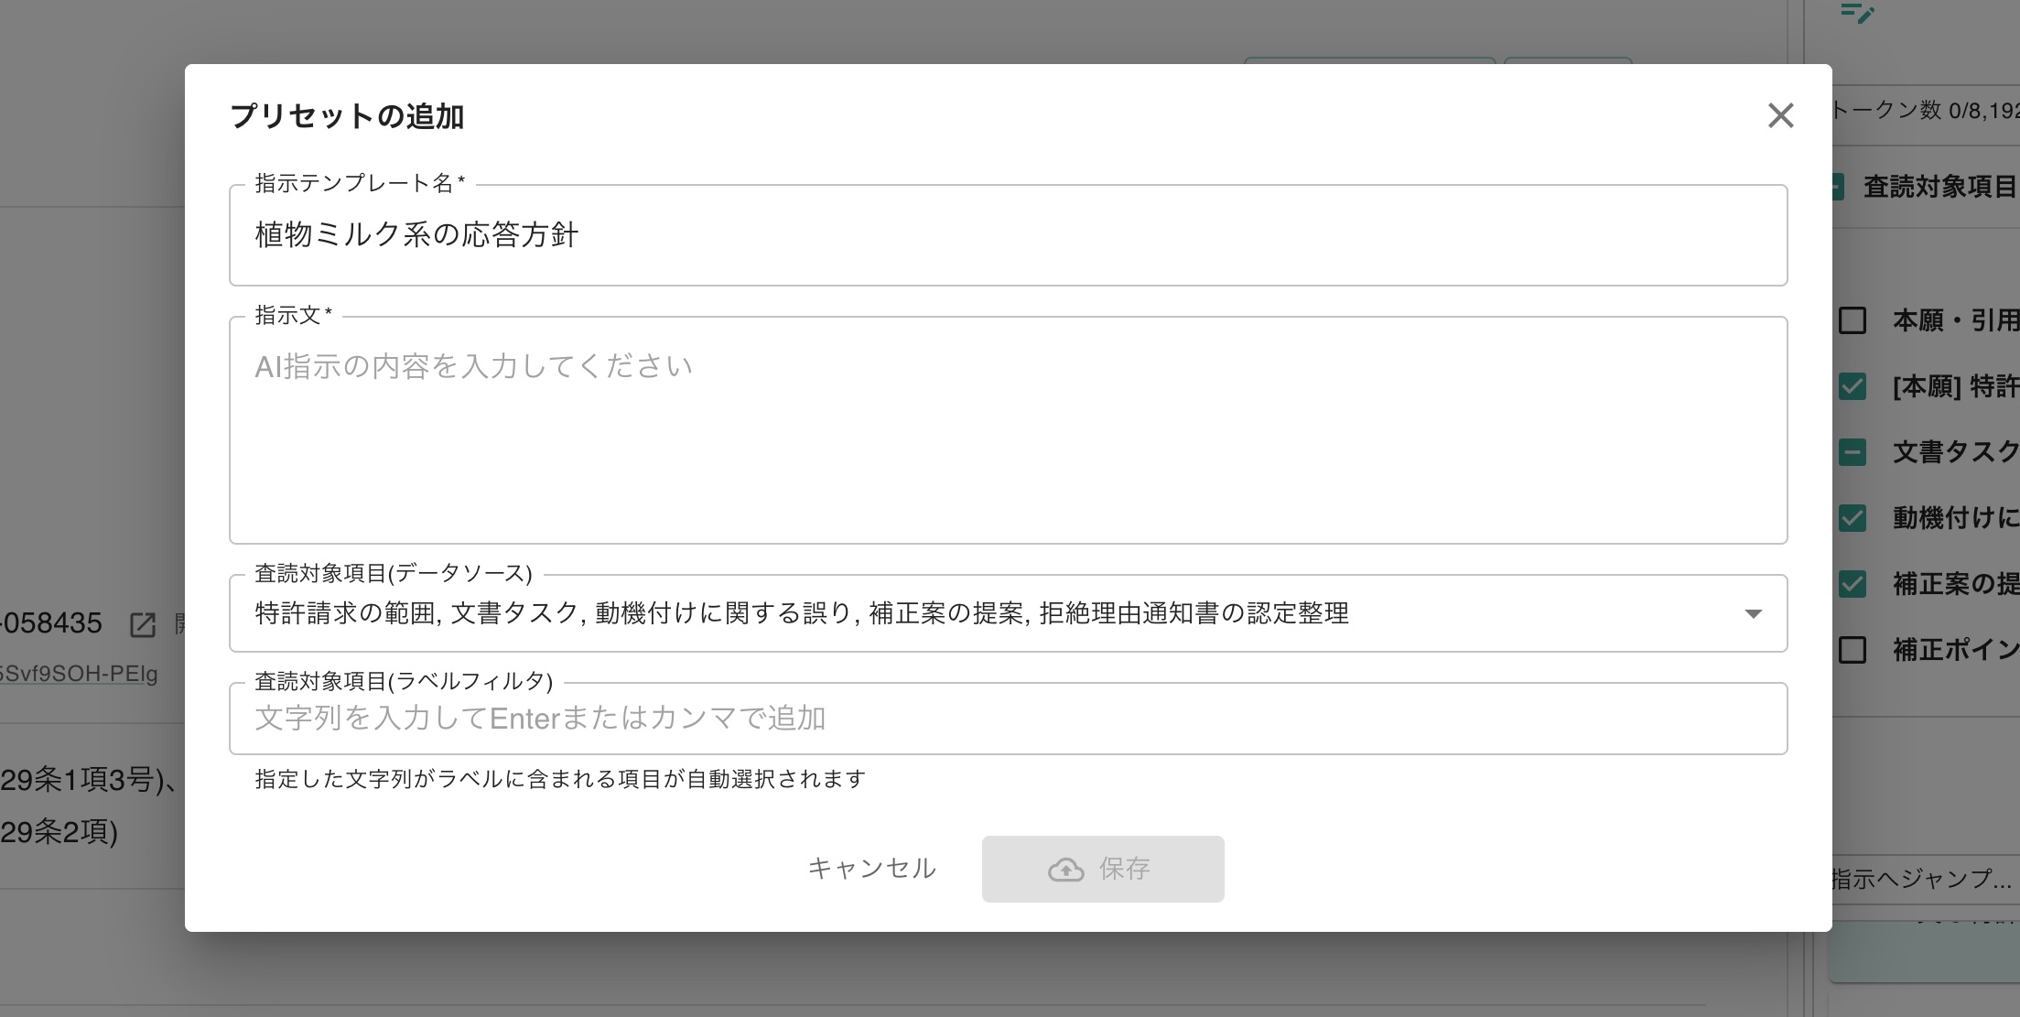
Task: Expand data source list via dropdown arrow
Action: [x=1753, y=613]
